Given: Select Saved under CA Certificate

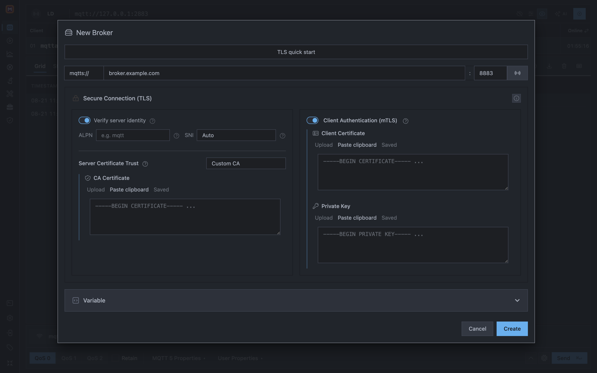Looking at the screenshot, I should (x=161, y=189).
